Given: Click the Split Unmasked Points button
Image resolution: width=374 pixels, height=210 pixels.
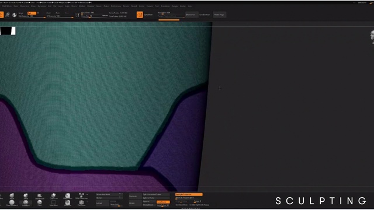Looking at the screenshot, I should [156, 194].
